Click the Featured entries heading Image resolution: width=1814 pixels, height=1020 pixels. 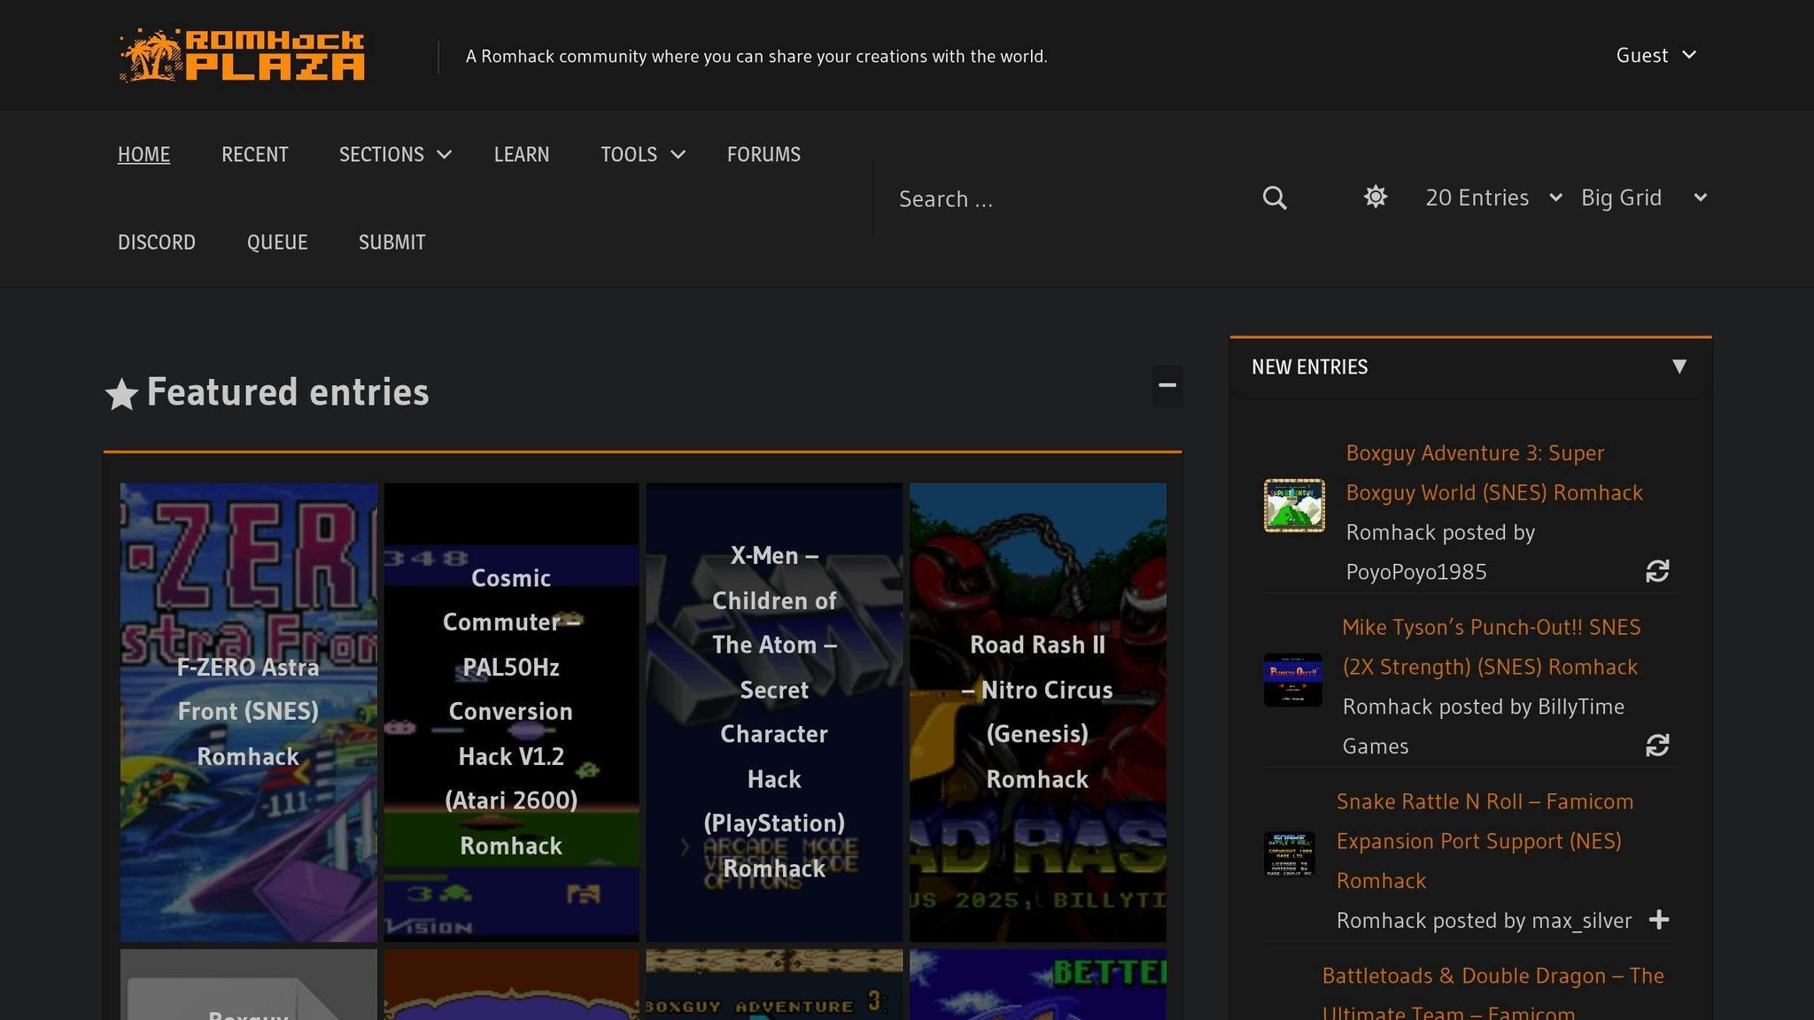[288, 392]
